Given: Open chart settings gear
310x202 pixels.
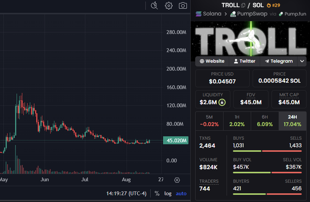Looking at the screenshot, I should coord(169,5).
